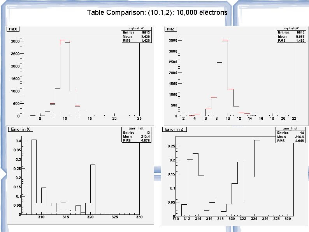Click the peak bin near 10 in HitZ histogram
The image size is (309, 232).
point(225,78)
